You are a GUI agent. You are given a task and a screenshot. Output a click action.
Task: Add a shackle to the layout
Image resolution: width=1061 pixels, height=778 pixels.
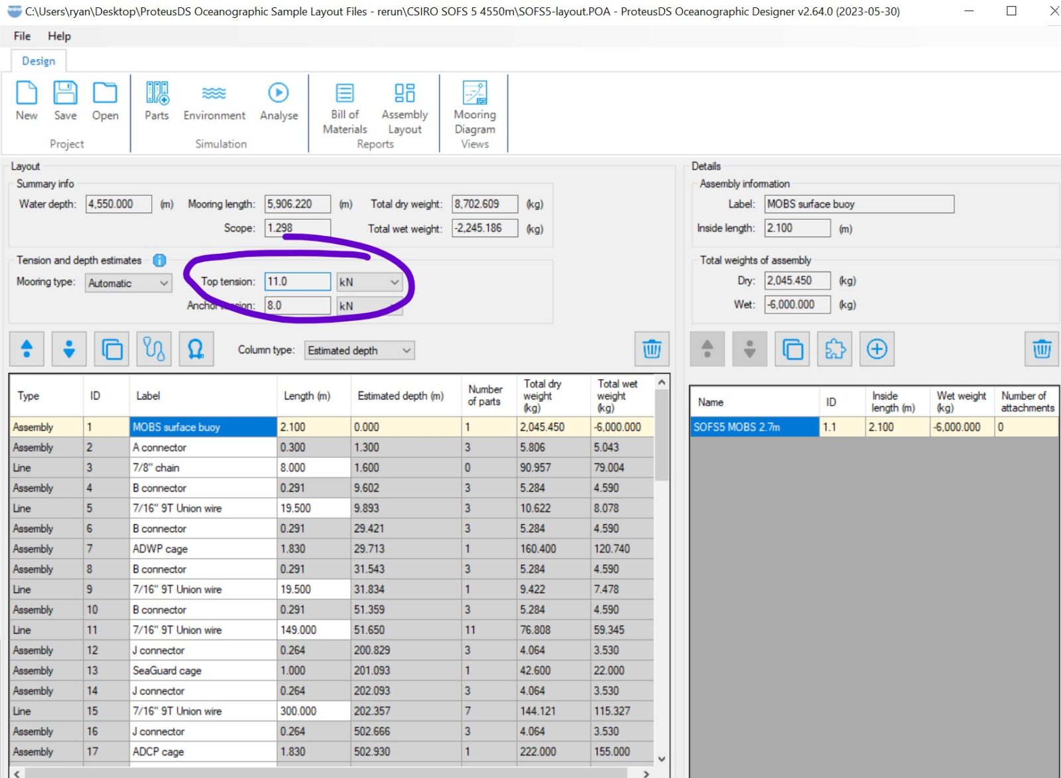tap(196, 349)
